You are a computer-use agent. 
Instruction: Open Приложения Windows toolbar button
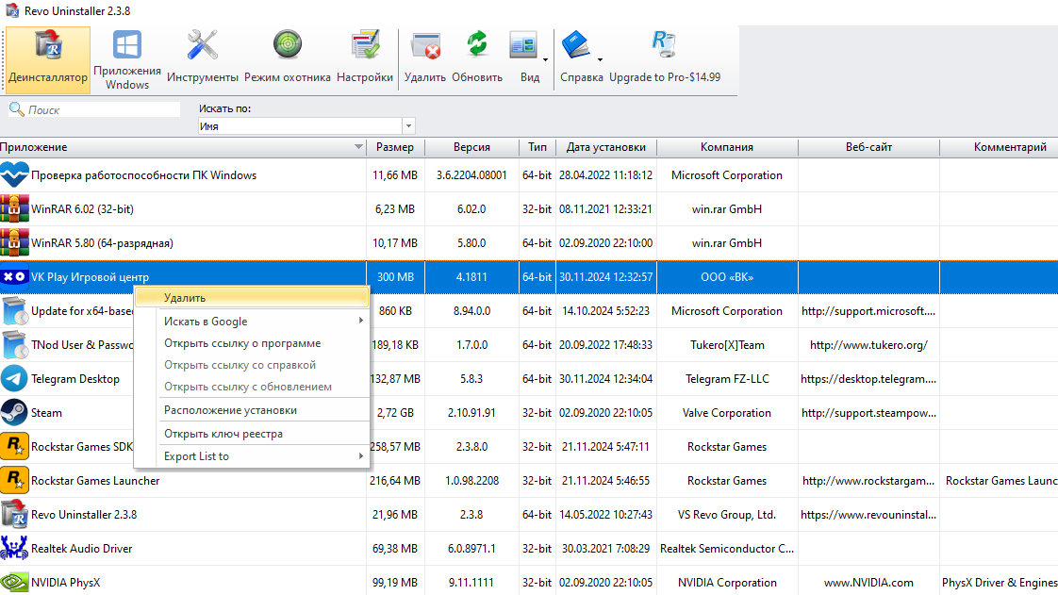[x=127, y=59]
